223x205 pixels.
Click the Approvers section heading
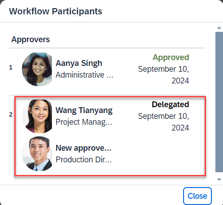pos(30,39)
